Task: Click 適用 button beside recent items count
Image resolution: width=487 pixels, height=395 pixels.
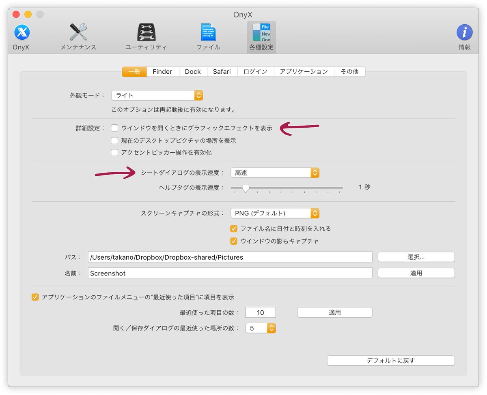Action: tap(335, 312)
